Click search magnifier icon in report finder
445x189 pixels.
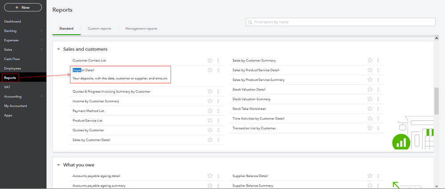click(250, 22)
